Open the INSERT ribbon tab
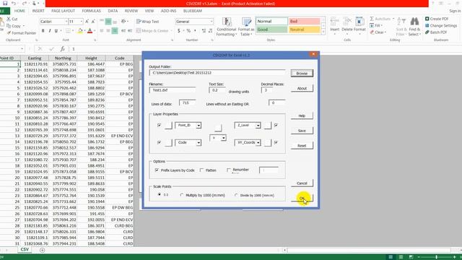 (x=38, y=11)
